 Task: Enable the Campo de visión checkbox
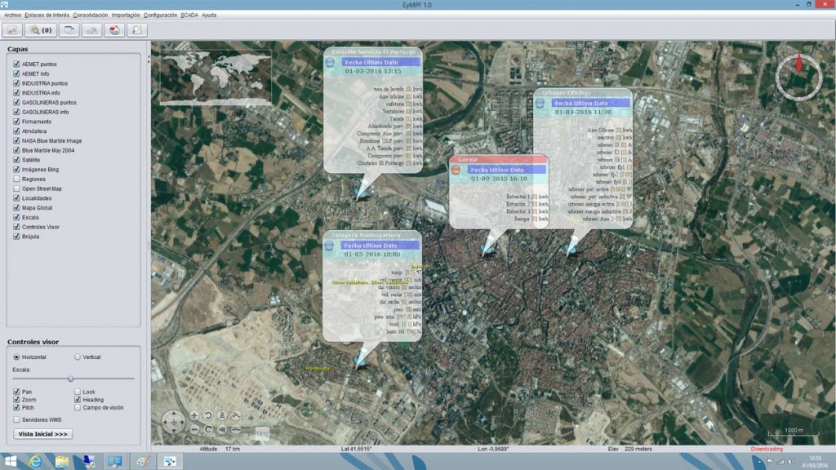tap(78, 408)
